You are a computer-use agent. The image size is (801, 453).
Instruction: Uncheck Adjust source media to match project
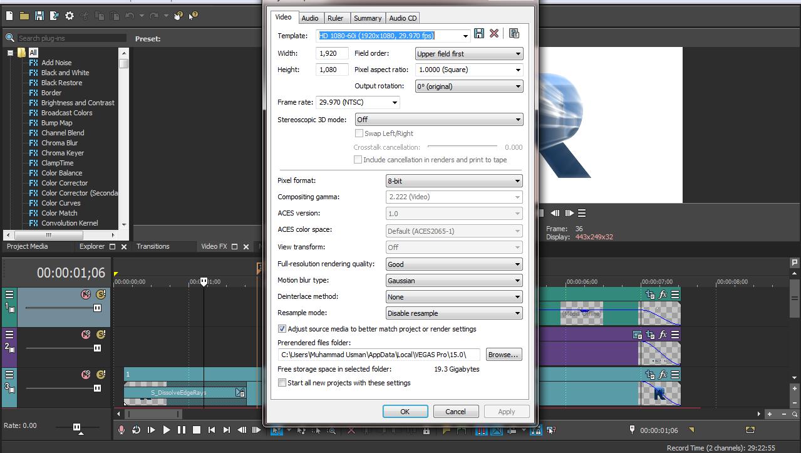pos(282,328)
